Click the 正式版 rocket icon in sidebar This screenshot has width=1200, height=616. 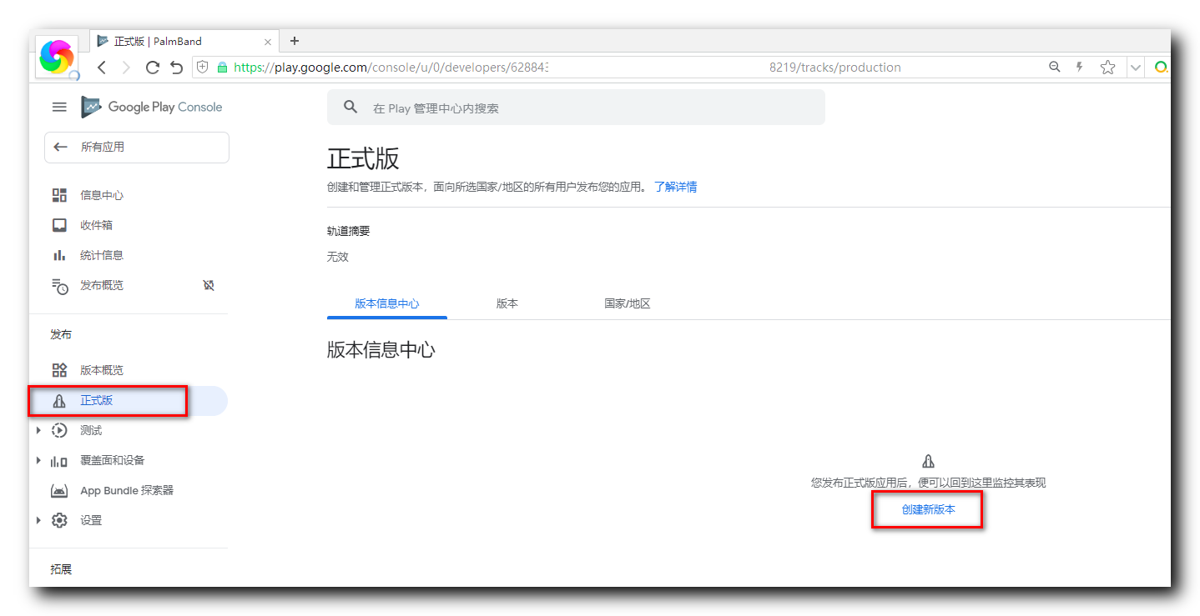(59, 401)
